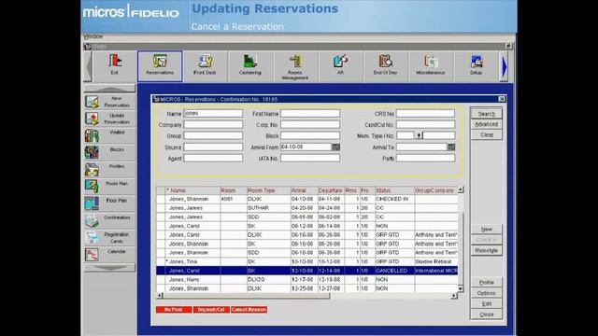The image size is (598, 336).
Task: Open the End Of Day module
Action: (x=386, y=66)
